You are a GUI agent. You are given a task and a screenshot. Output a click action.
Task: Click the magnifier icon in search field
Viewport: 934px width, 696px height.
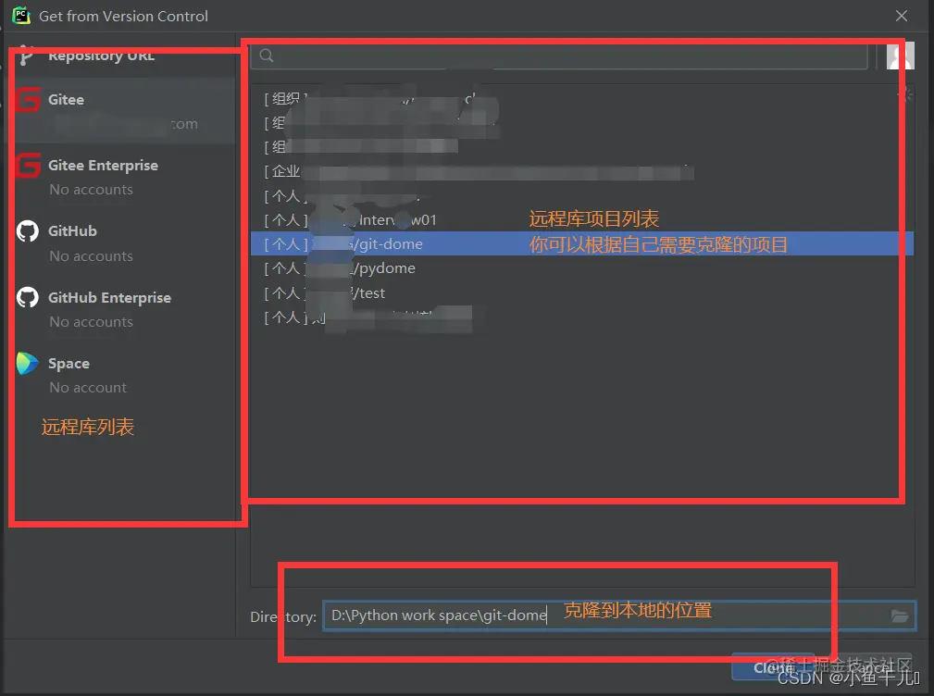[x=267, y=56]
